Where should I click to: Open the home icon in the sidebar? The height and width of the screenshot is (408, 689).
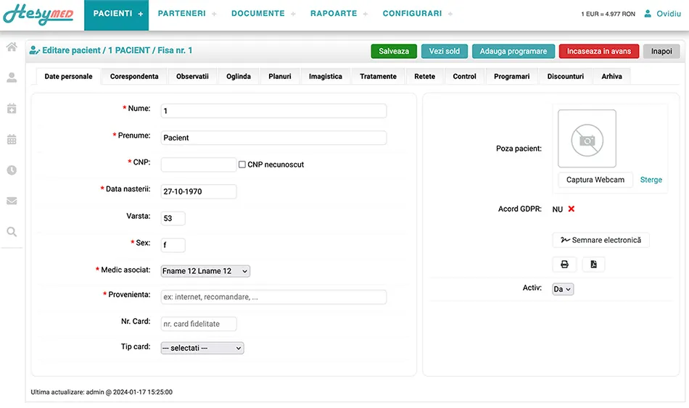pos(12,47)
